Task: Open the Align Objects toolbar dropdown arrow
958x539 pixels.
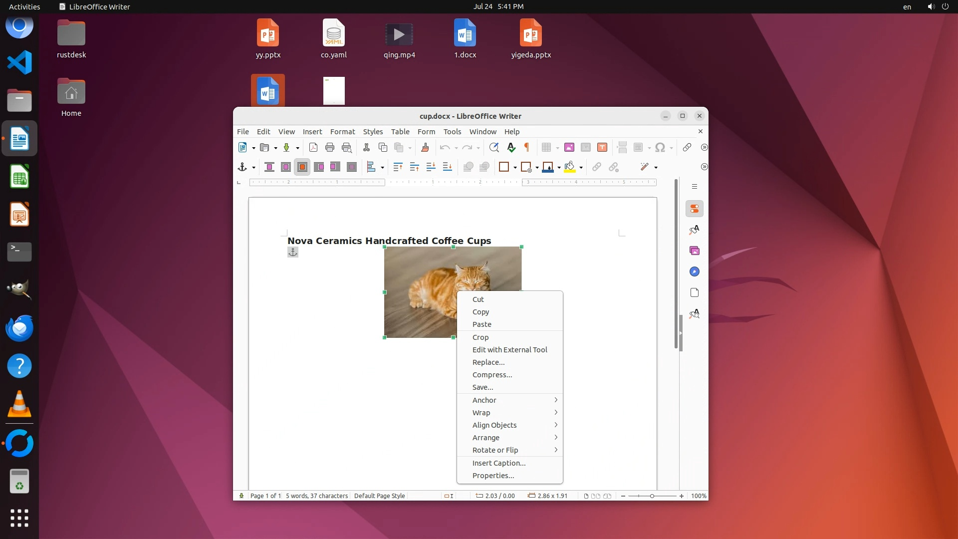Action: tap(382, 168)
